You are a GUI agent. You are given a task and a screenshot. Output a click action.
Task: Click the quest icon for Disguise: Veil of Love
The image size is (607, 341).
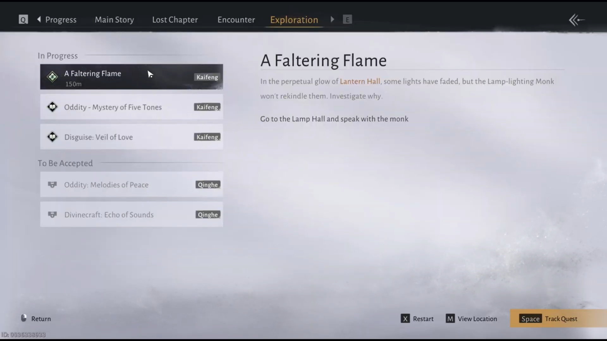(x=52, y=137)
